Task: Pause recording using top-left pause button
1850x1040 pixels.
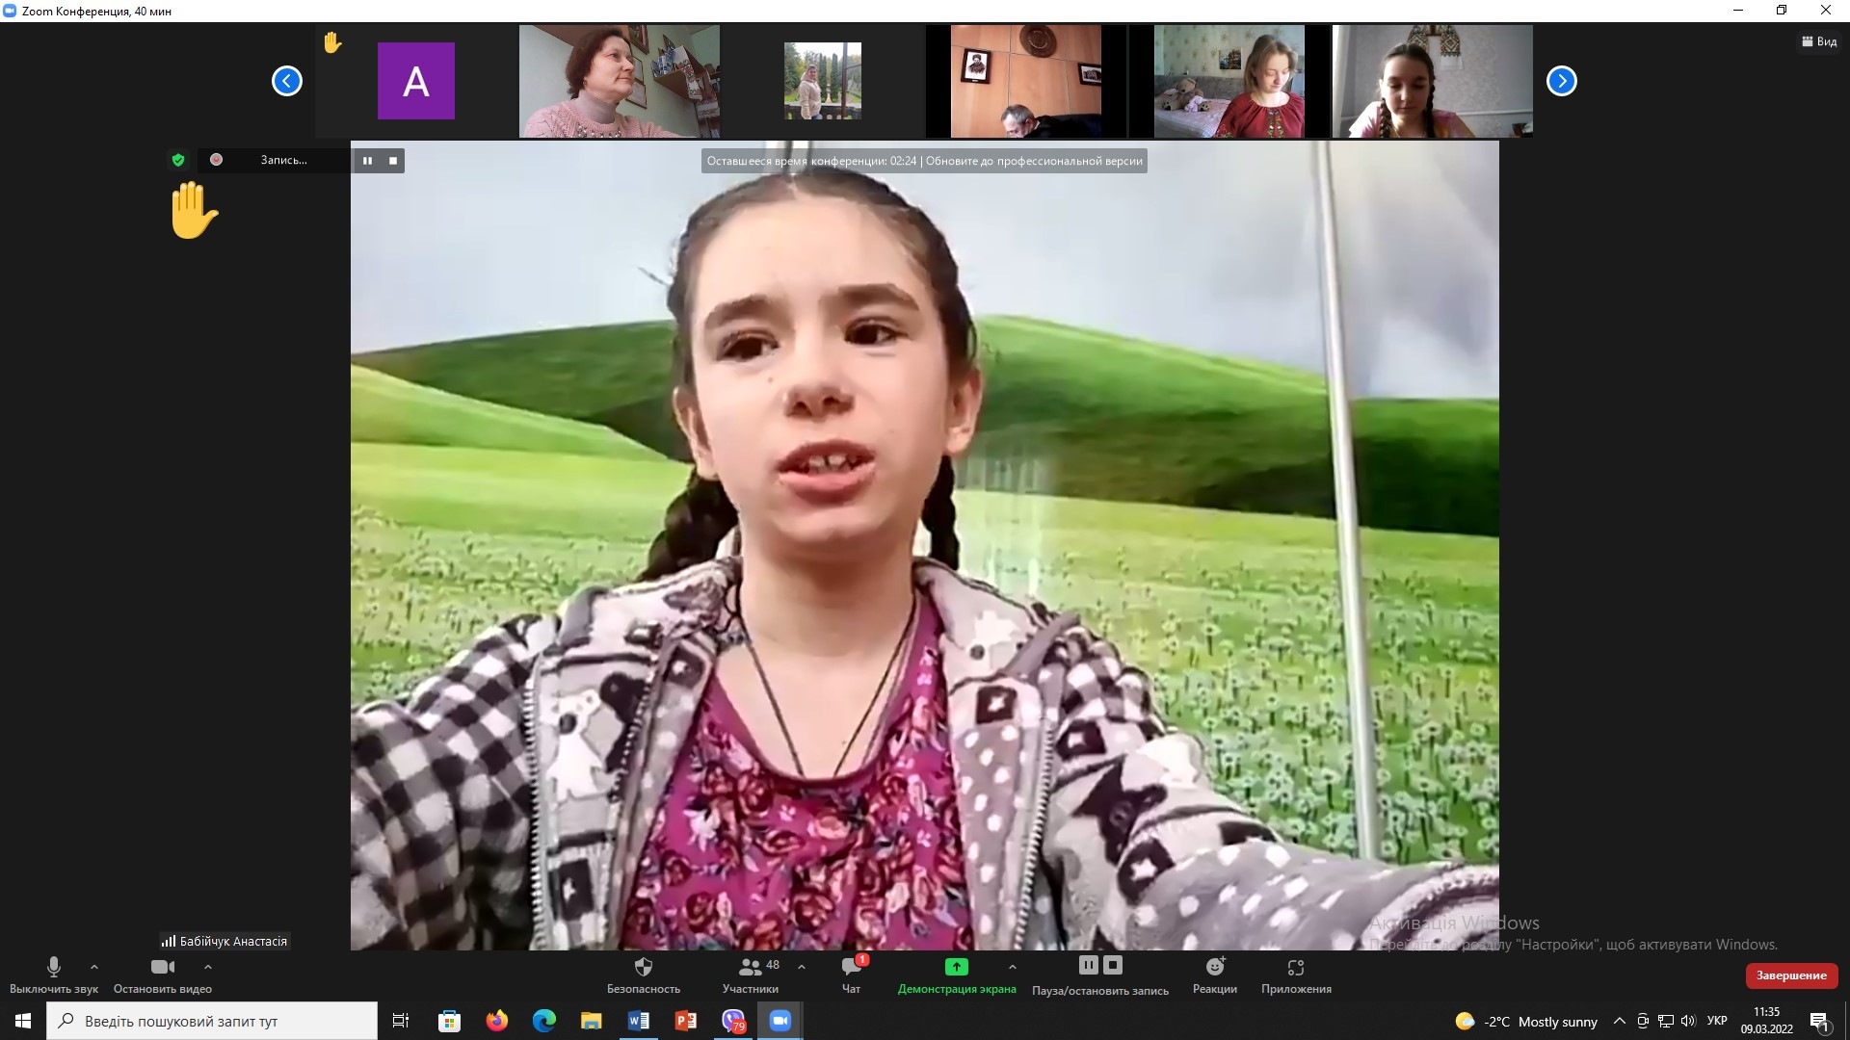Action: click(367, 161)
